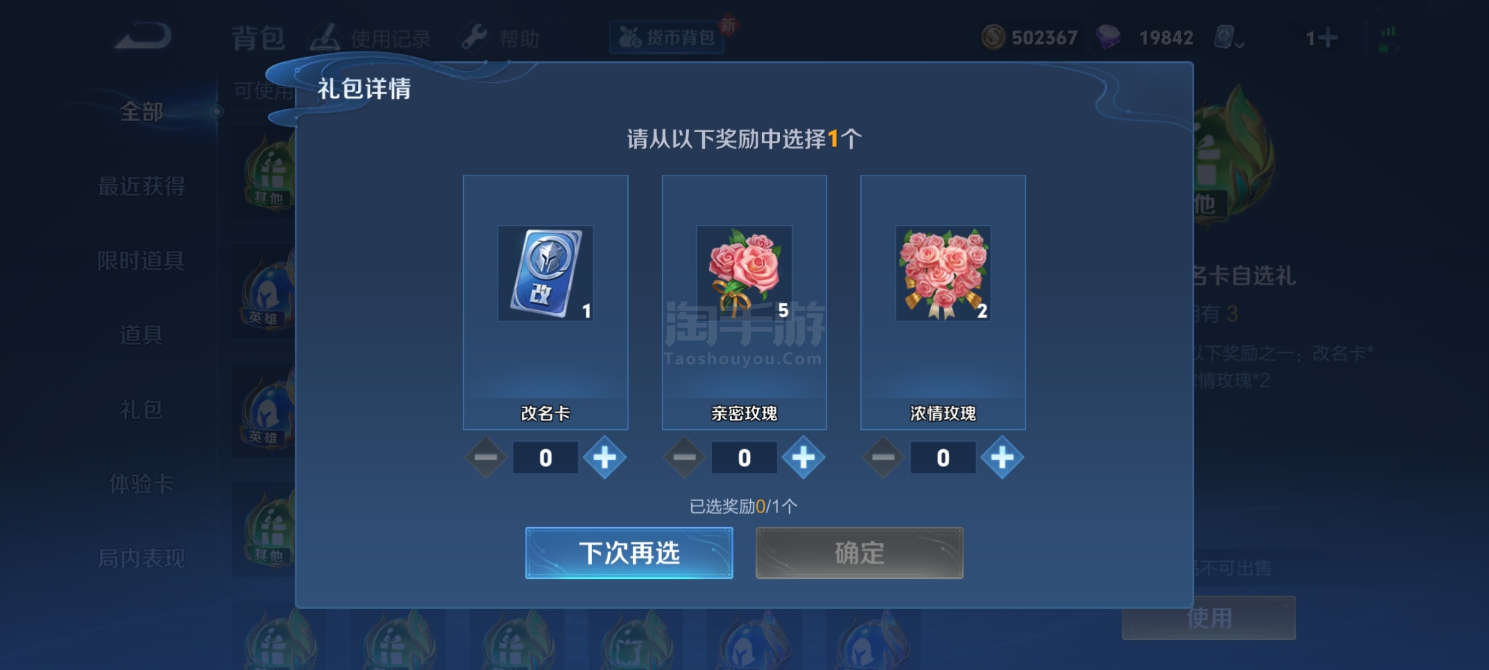Increase 改名卡 quantity with plus
The image size is (1489, 670).
[x=605, y=458]
